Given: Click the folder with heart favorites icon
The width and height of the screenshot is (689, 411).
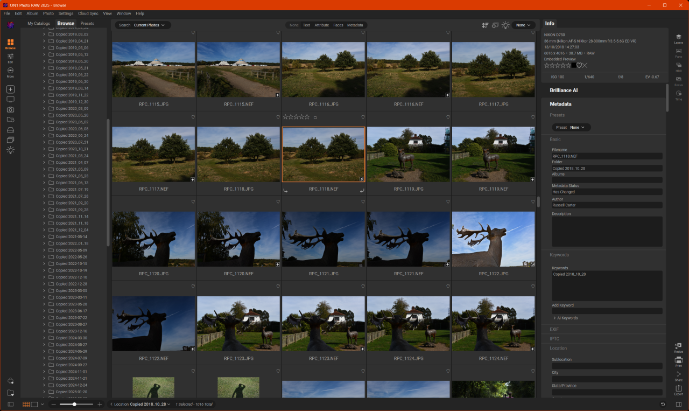Looking at the screenshot, I should (10, 393).
